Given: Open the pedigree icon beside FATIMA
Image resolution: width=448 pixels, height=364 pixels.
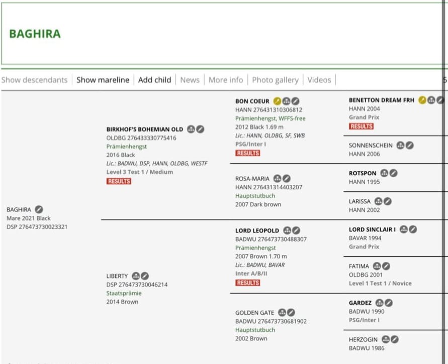Looking at the screenshot, I should (377, 266).
